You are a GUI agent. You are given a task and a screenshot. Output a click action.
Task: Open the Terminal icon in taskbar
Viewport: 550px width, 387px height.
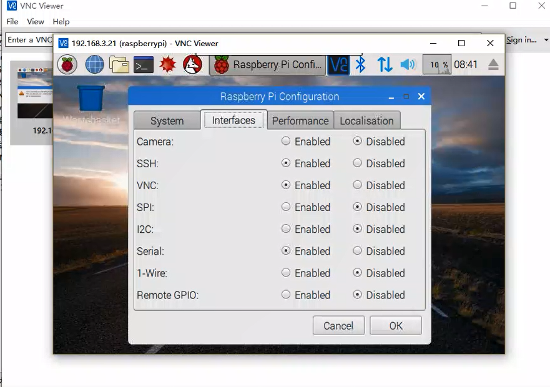click(144, 64)
